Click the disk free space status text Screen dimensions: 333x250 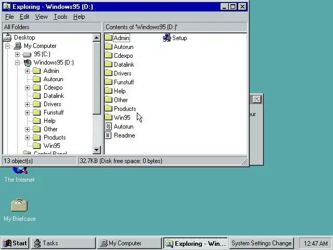pos(121,161)
